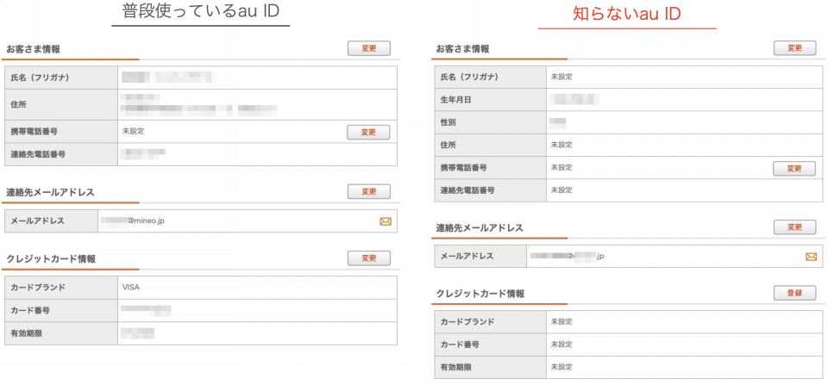Click 未設定 value in right 携帯電話番号 row
This screenshot has height=385, width=828.
click(x=561, y=168)
